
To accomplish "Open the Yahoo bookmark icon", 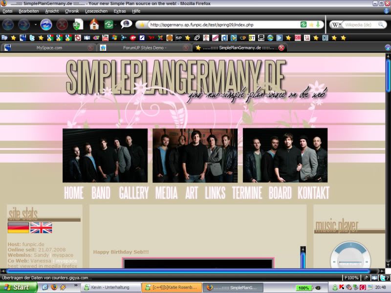I will coord(151,38).
